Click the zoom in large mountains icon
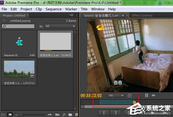Viewport: 173px width, 117px height. [x=50, y=114]
